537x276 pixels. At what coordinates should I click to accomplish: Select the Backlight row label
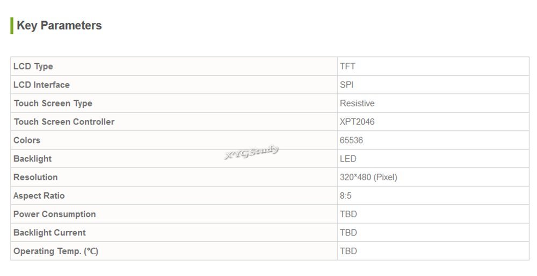(33, 159)
